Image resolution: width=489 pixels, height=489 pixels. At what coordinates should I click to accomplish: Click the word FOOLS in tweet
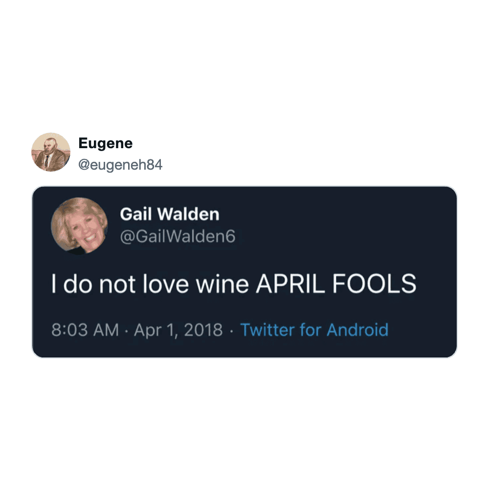[374, 284]
